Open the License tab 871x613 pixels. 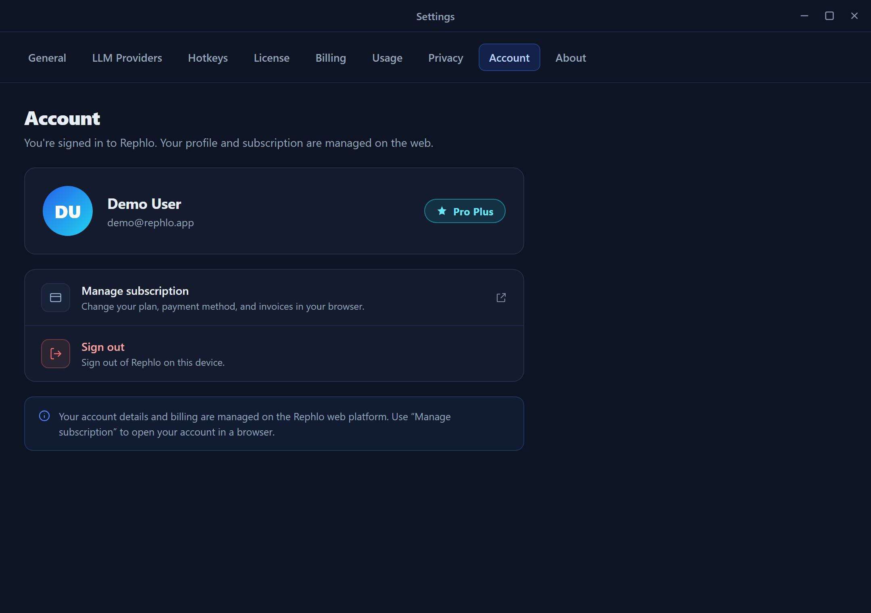[x=271, y=58]
